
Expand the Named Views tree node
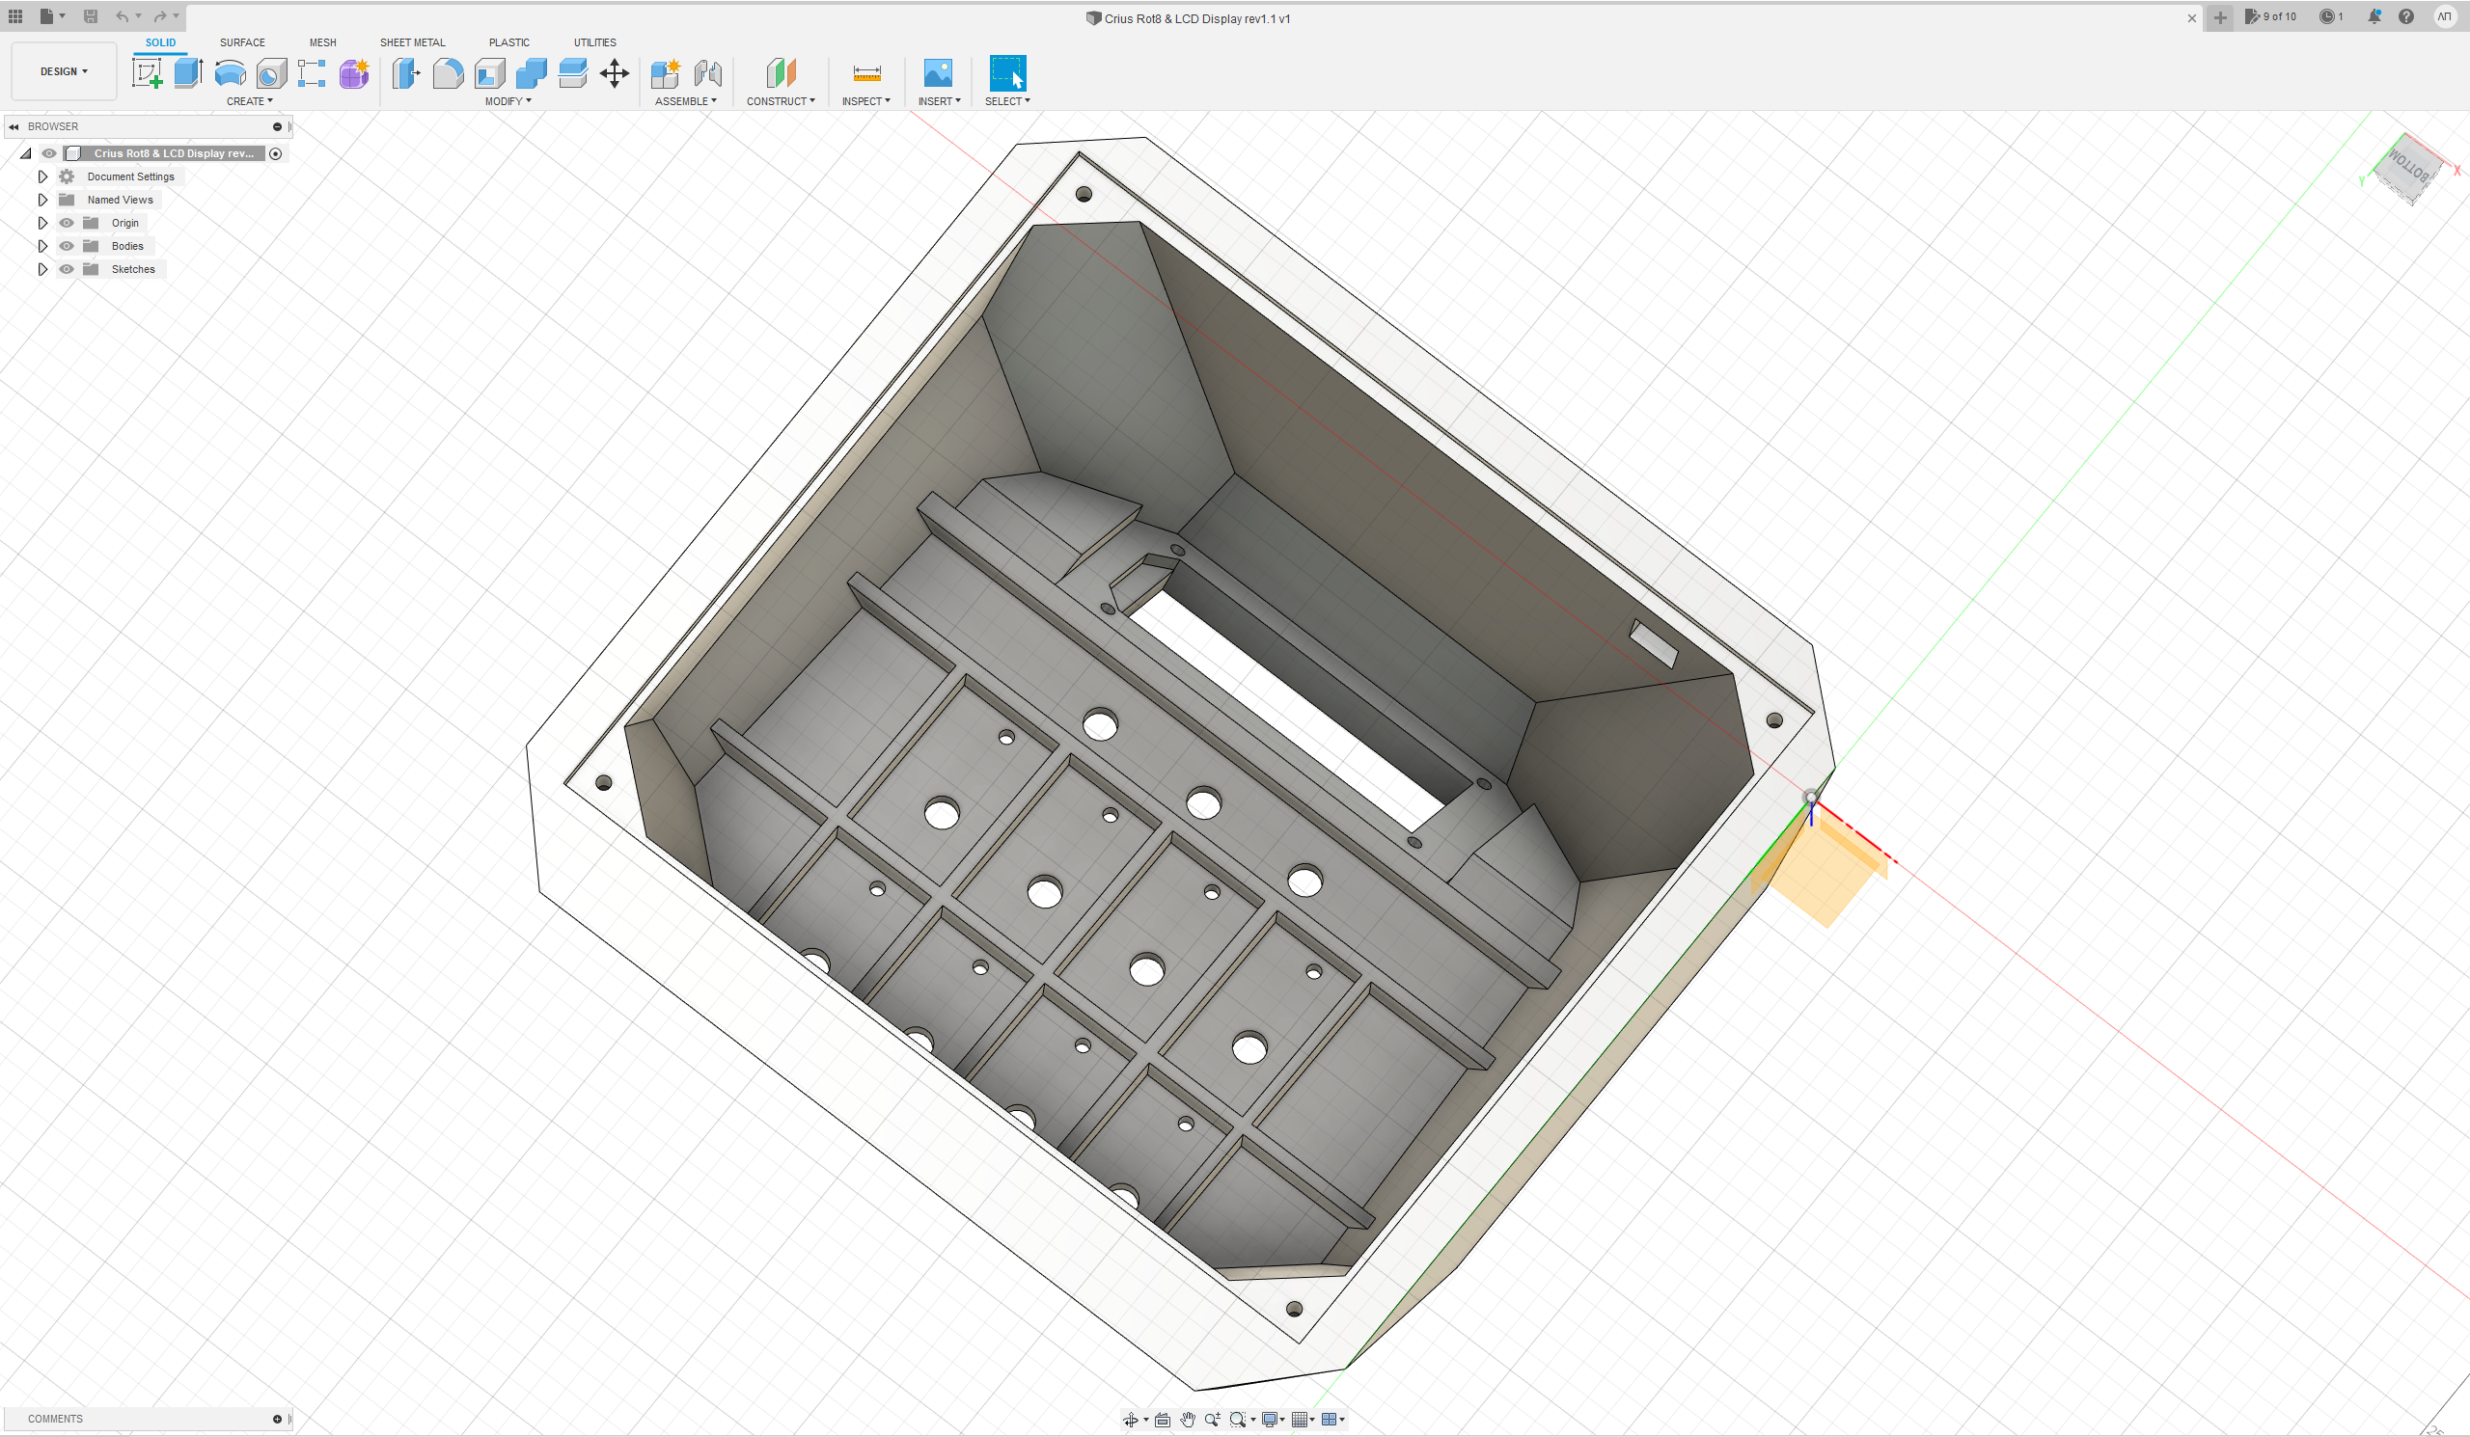41,199
